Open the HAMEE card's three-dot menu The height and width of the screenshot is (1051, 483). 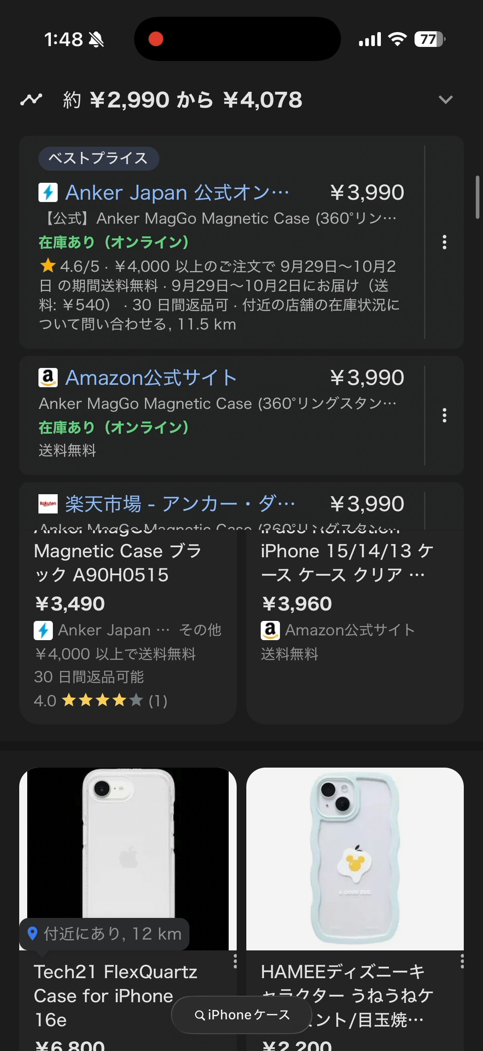(x=462, y=961)
